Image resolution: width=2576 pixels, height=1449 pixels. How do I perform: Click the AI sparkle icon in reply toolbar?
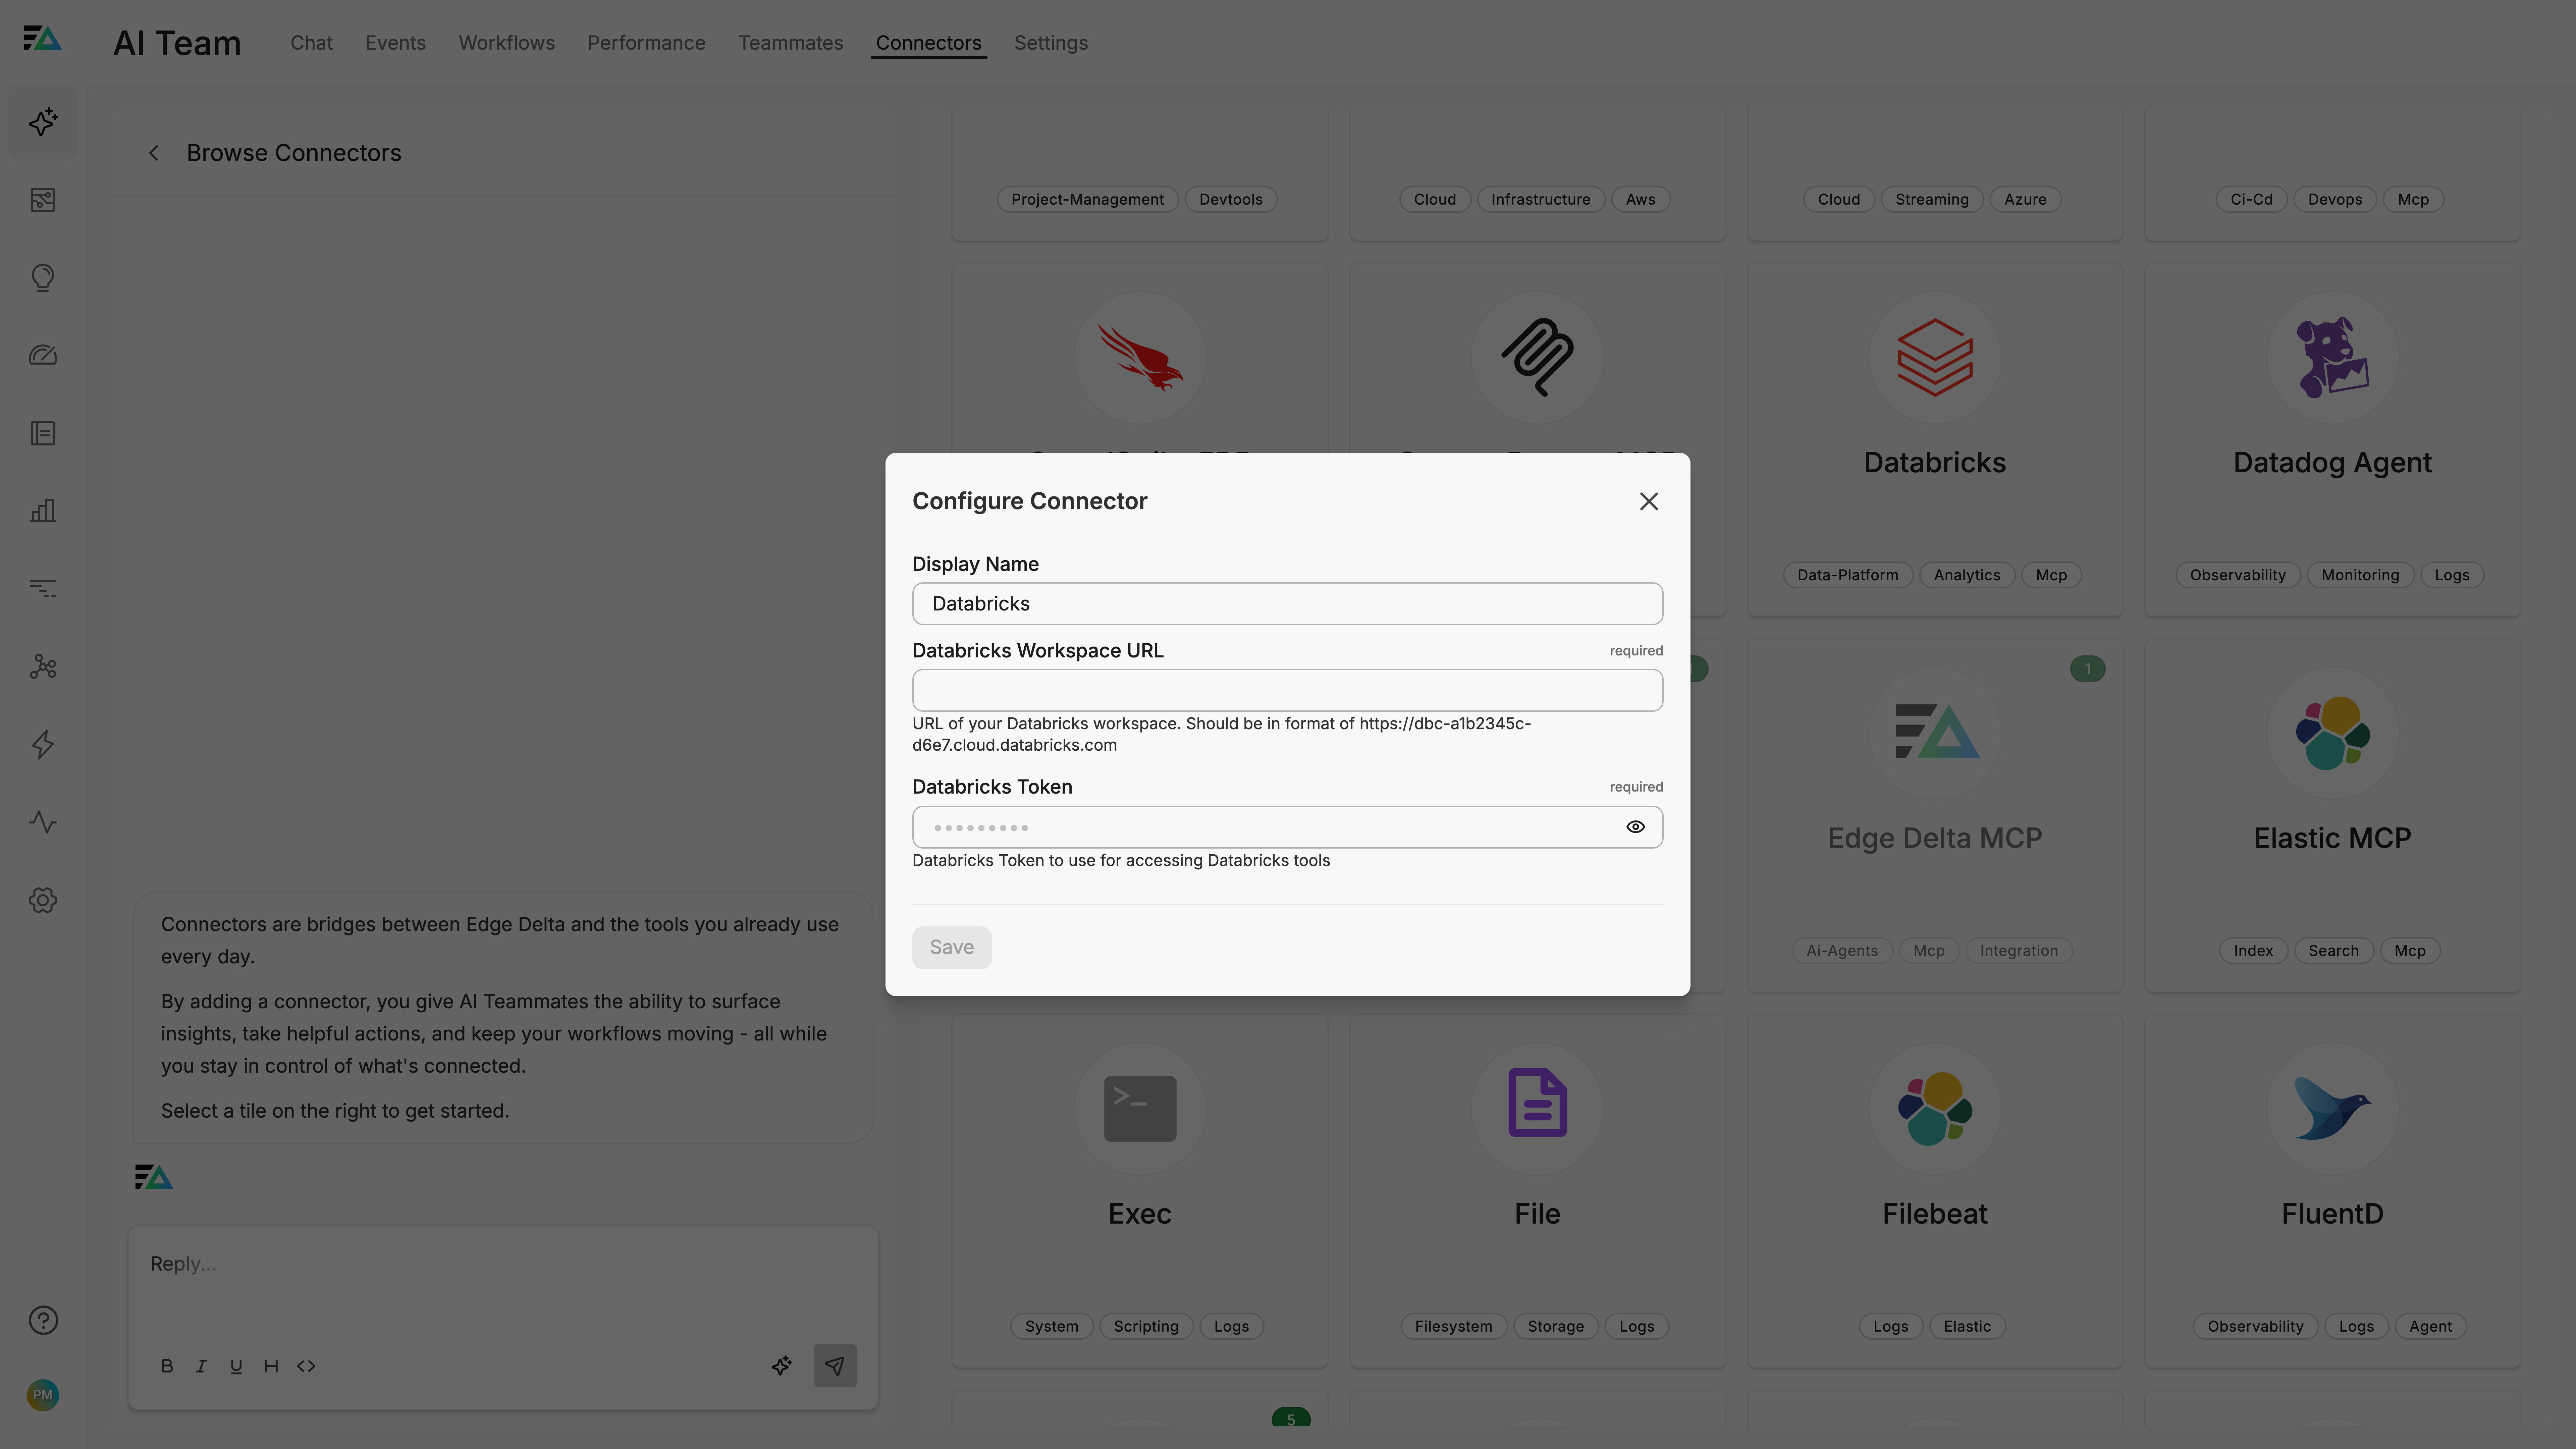click(782, 1366)
